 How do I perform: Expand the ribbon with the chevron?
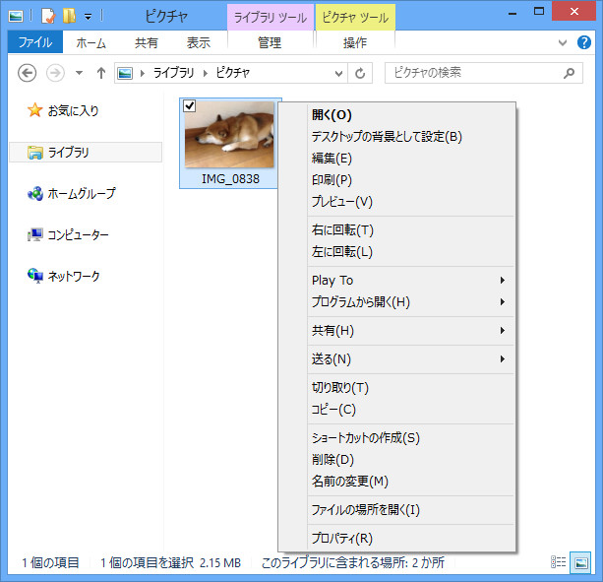563,42
